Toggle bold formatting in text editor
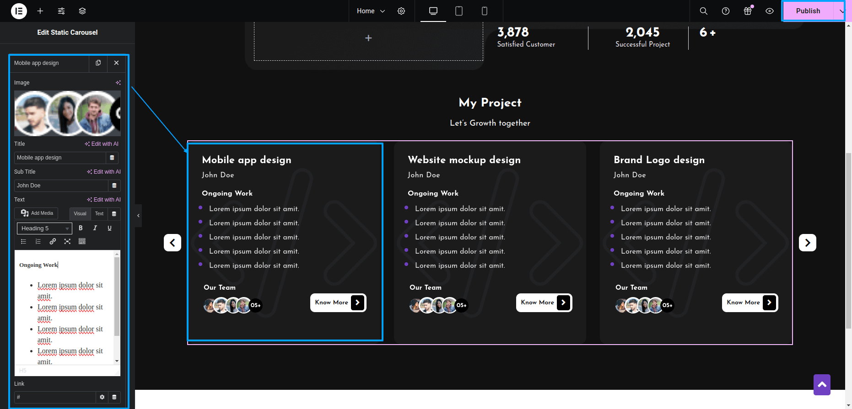 [81, 228]
